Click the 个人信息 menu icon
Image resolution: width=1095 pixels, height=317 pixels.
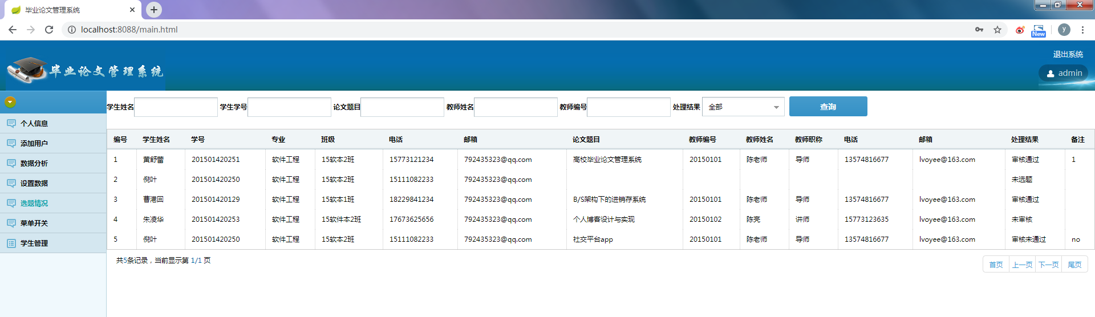point(11,123)
